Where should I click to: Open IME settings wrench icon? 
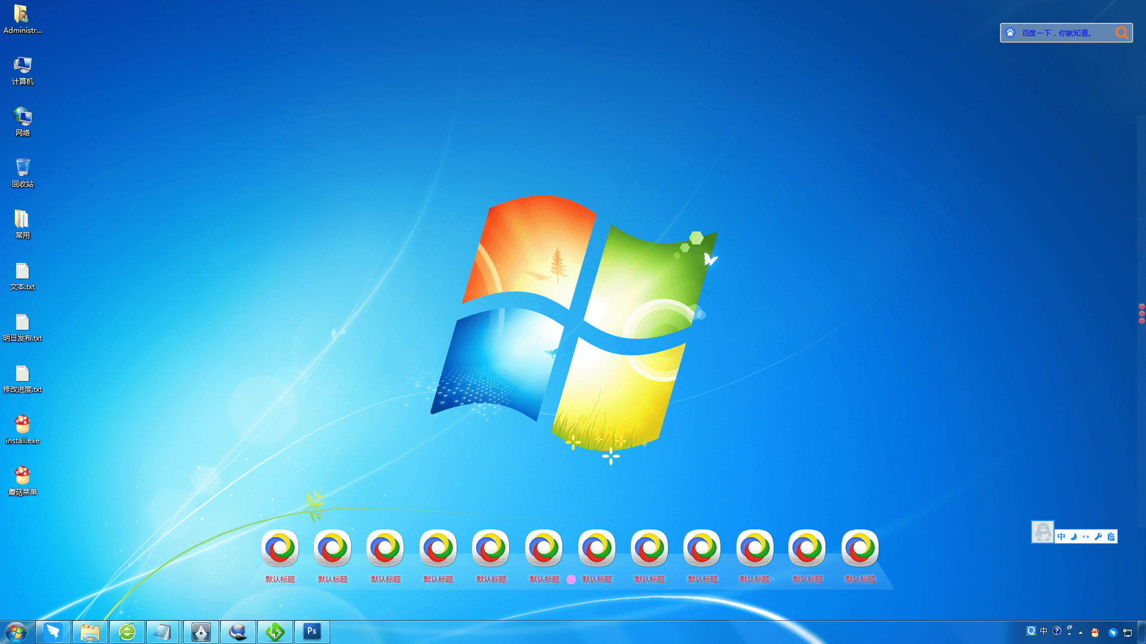1098,537
